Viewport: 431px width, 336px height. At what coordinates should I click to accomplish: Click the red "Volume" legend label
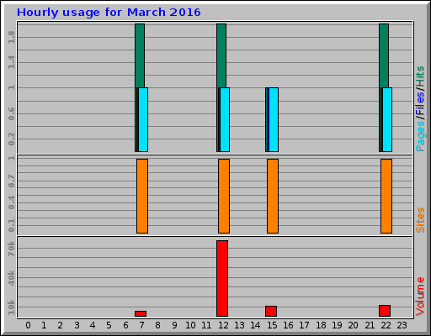[x=420, y=297]
